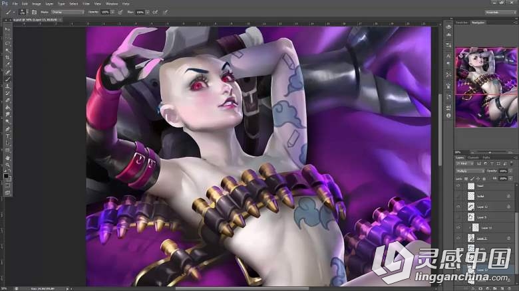Image resolution: width=519 pixels, height=291 pixels.
Task: Lock transparent pixels of layer
Action: coord(466,179)
